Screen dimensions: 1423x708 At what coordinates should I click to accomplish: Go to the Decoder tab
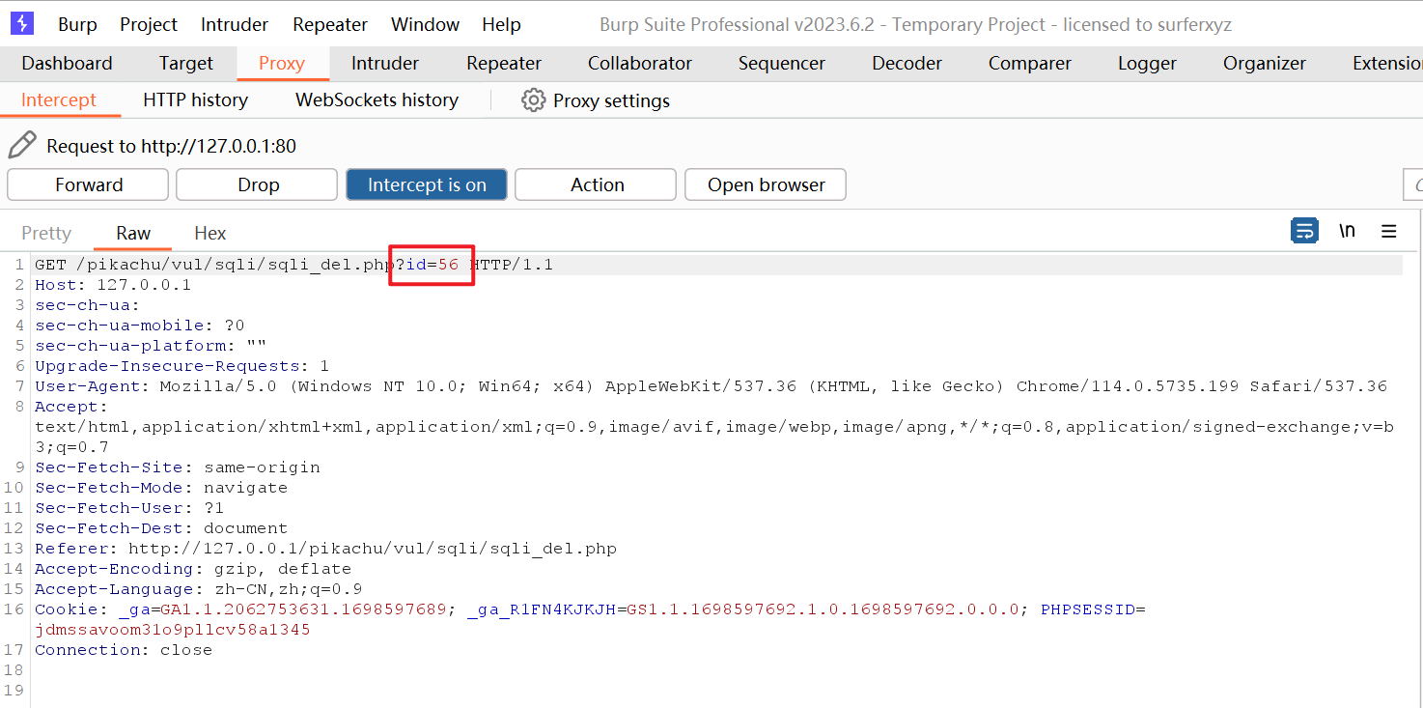(907, 64)
